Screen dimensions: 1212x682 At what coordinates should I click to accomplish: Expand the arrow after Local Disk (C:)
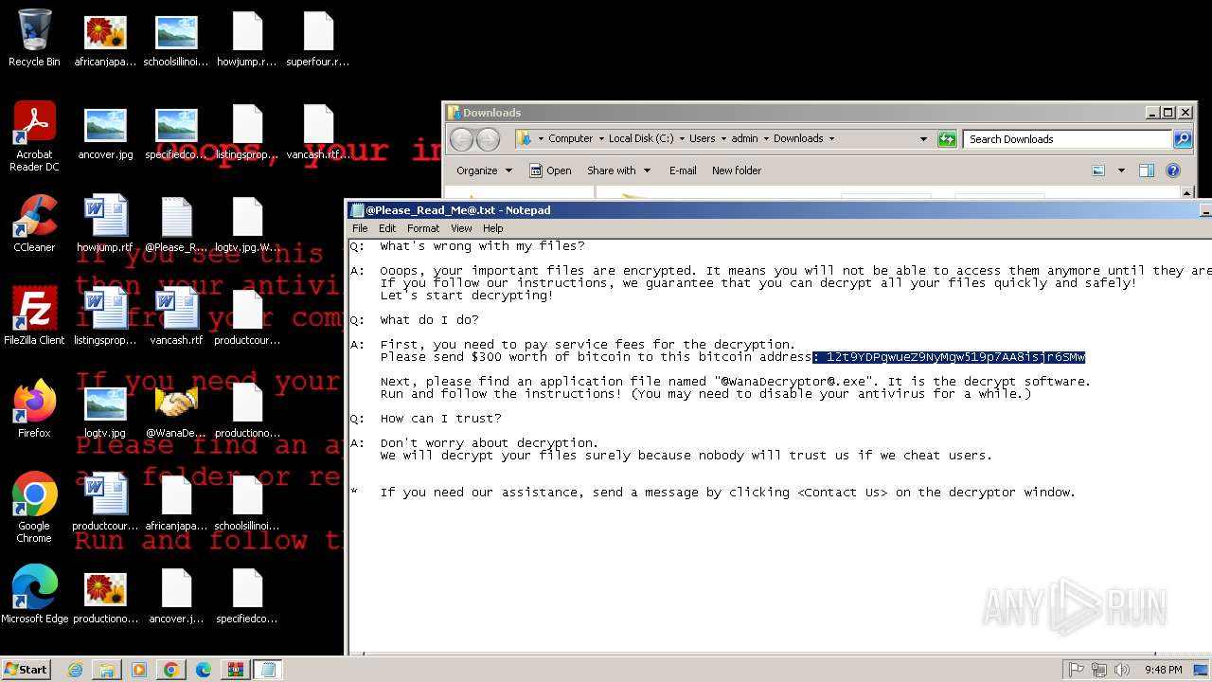(682, 138)
